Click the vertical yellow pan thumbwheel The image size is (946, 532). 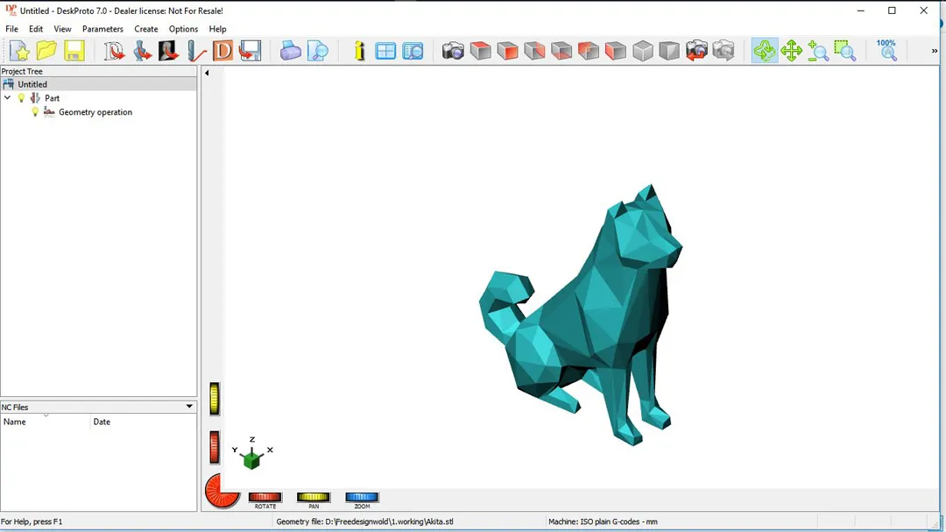[x=215, y=399]
